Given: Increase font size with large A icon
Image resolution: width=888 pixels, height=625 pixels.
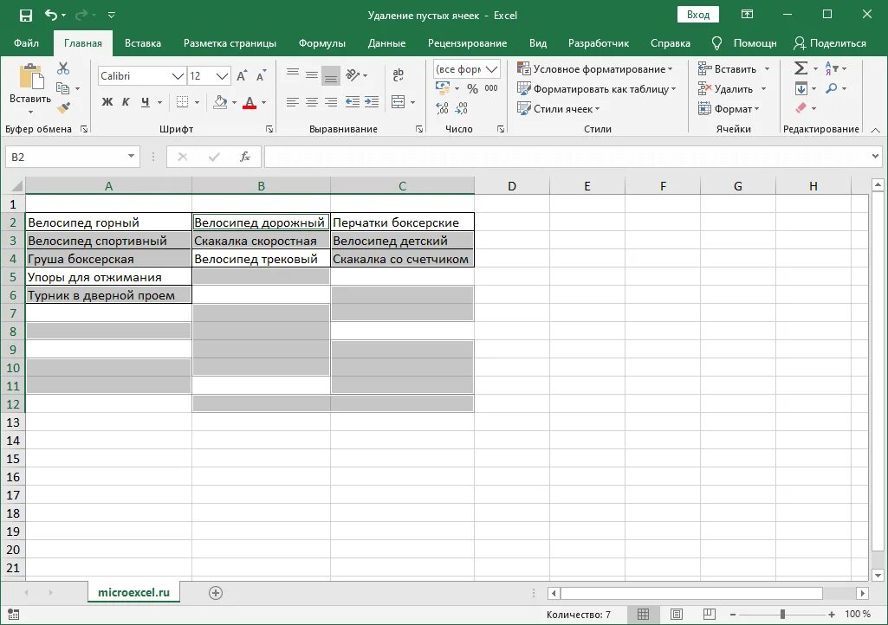Looking at the screenshot, I should point(242,76).
